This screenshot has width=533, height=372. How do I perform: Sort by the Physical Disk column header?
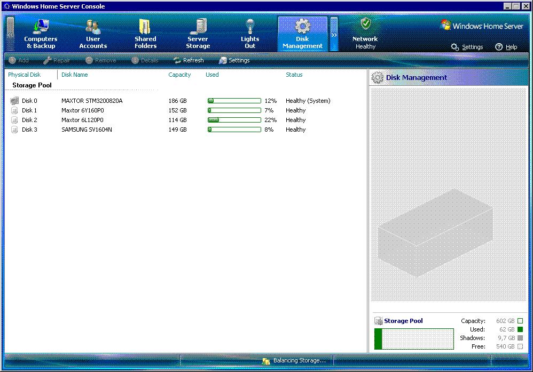point(24,75)
